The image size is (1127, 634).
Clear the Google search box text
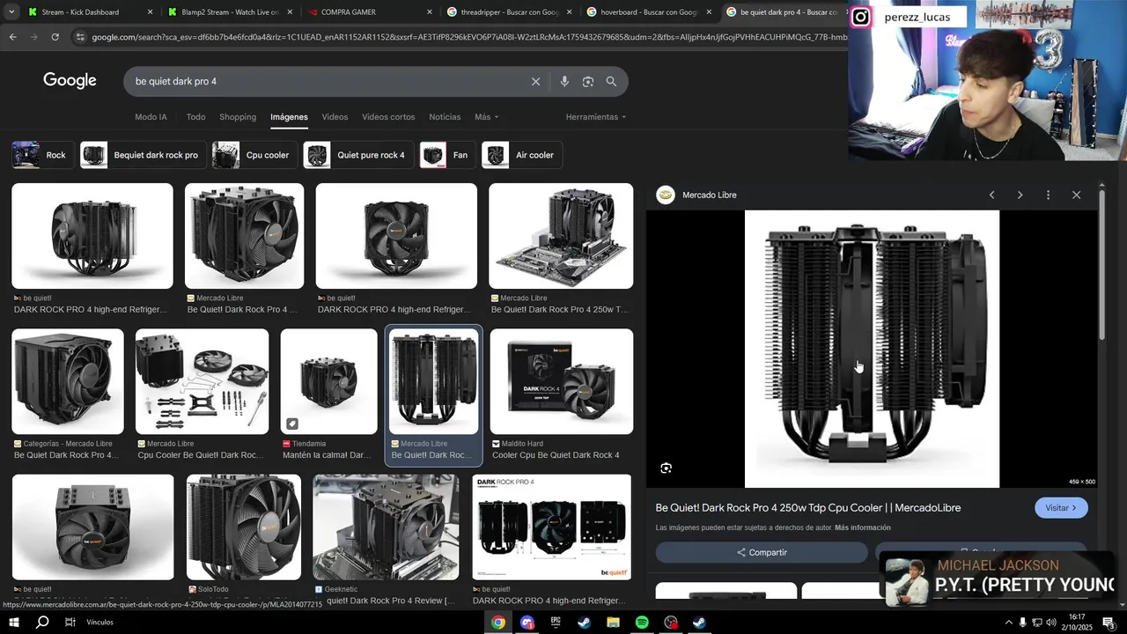tap(535, 81)
